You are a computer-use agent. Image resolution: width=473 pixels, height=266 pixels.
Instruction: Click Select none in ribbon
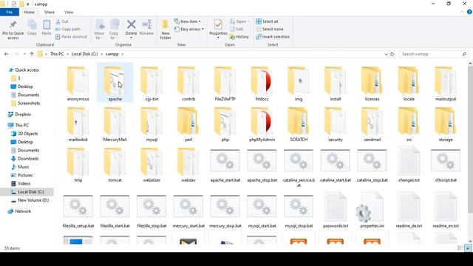pyautogui.click(x=269, y=29)
